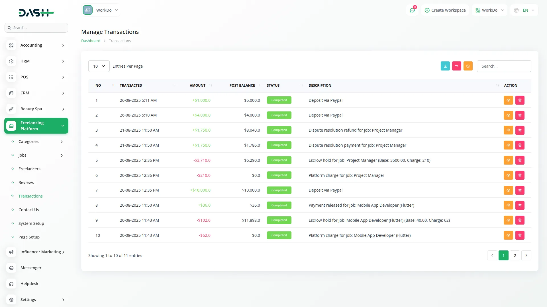Image resolution: width=547 pixels, height=307 pixels.
Task: Show the Deposit via Paypal row 7 details
Action: point(508,190)
